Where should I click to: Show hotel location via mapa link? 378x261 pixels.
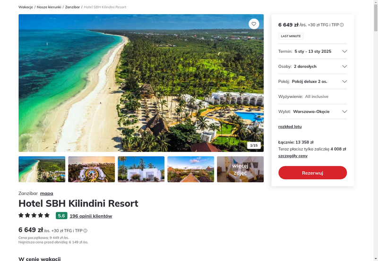pos(46,194)
